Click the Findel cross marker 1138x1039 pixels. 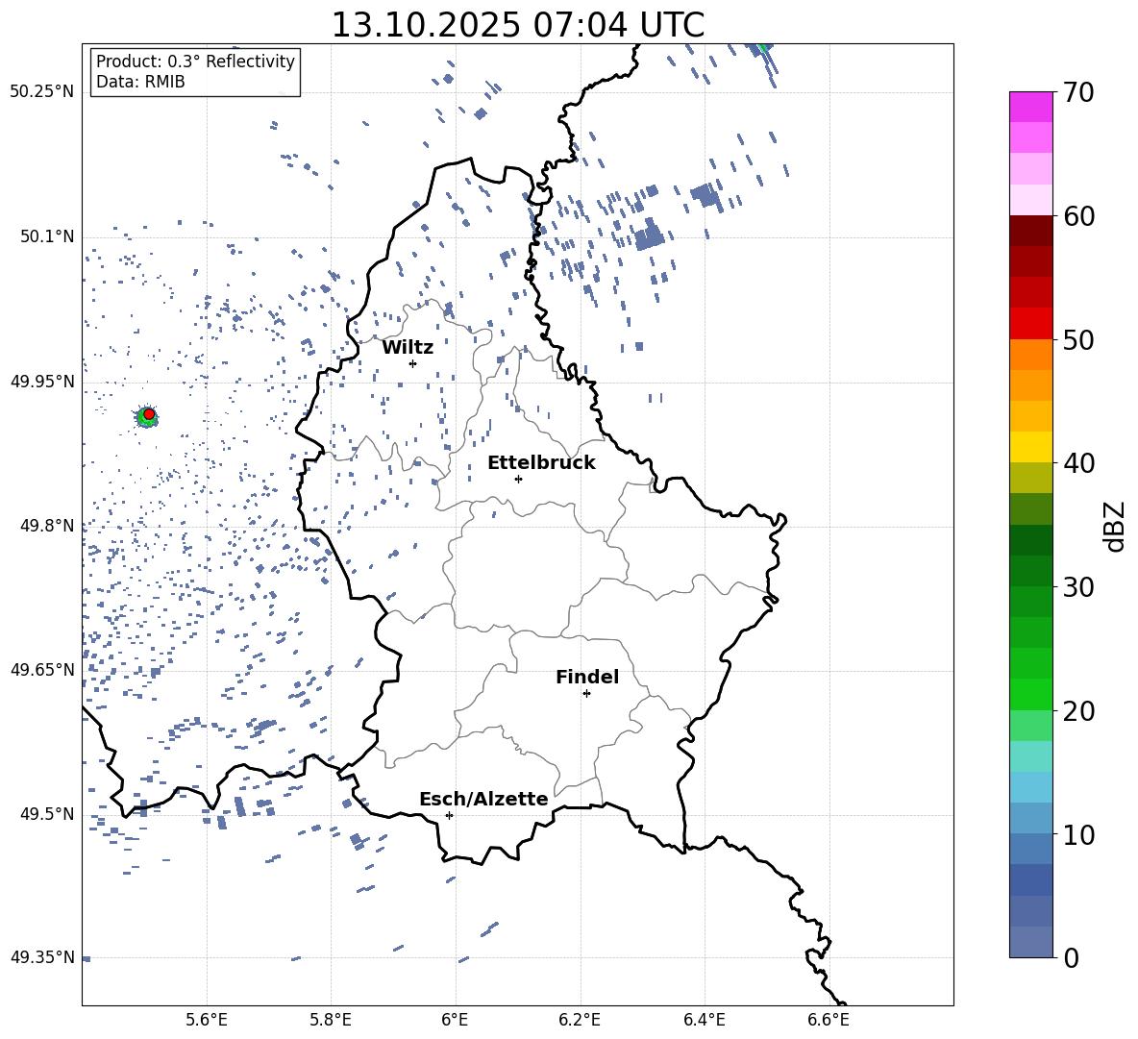(x=586, y=694)
